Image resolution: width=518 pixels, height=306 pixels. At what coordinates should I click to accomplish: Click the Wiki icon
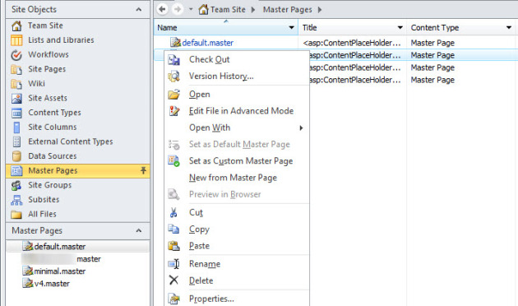point(16,84)
